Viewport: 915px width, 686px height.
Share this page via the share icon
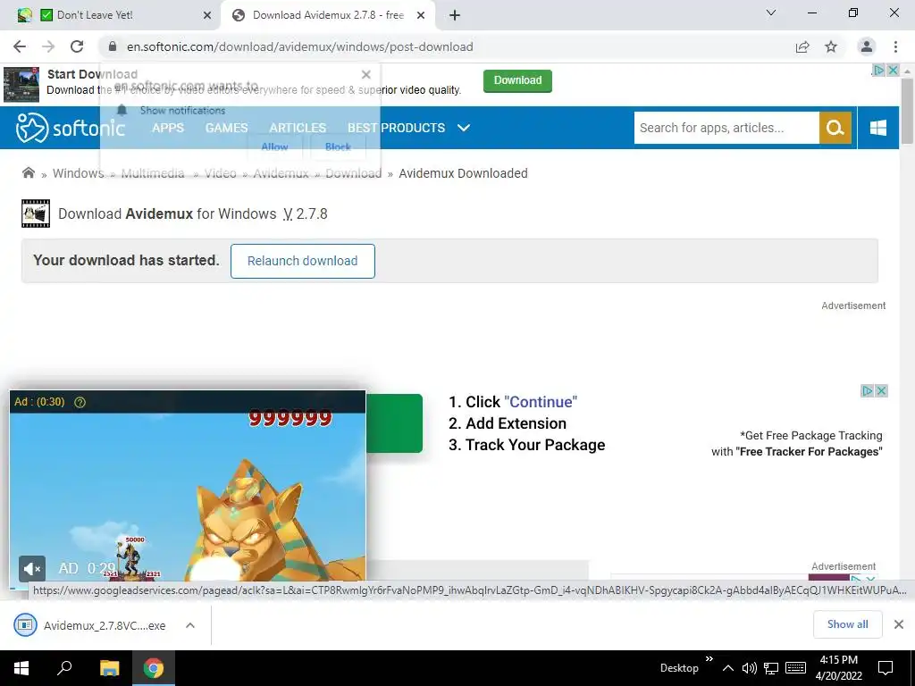coord(802,46)
